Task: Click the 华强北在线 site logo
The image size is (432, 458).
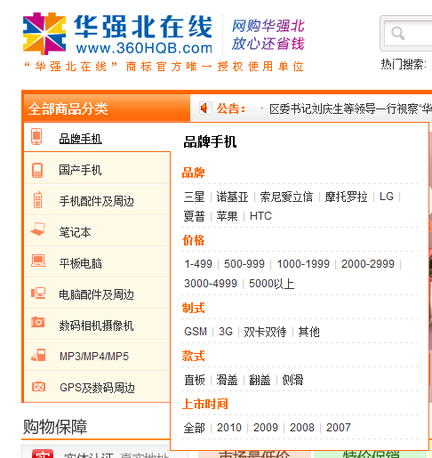Action: click(118, 34)
